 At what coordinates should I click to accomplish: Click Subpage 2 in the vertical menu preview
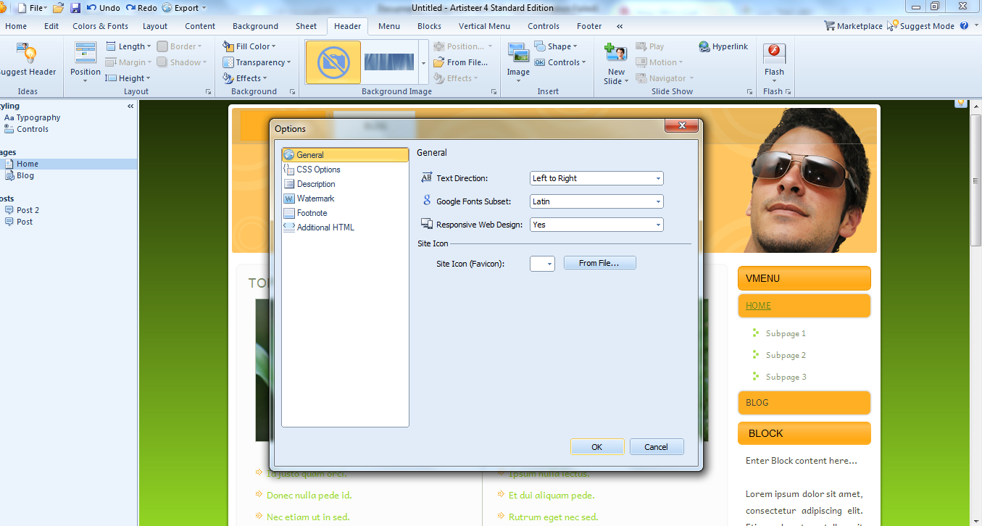pos(786,355)
